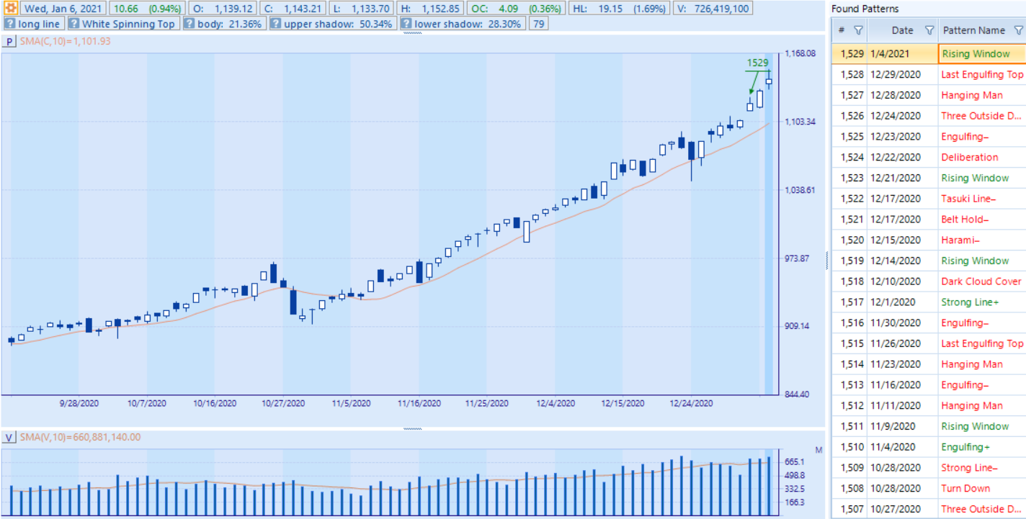The height and width of the screenshot is (519, 1026).
Task: Open the filter icon in the # column
Action: pos(857,30)
